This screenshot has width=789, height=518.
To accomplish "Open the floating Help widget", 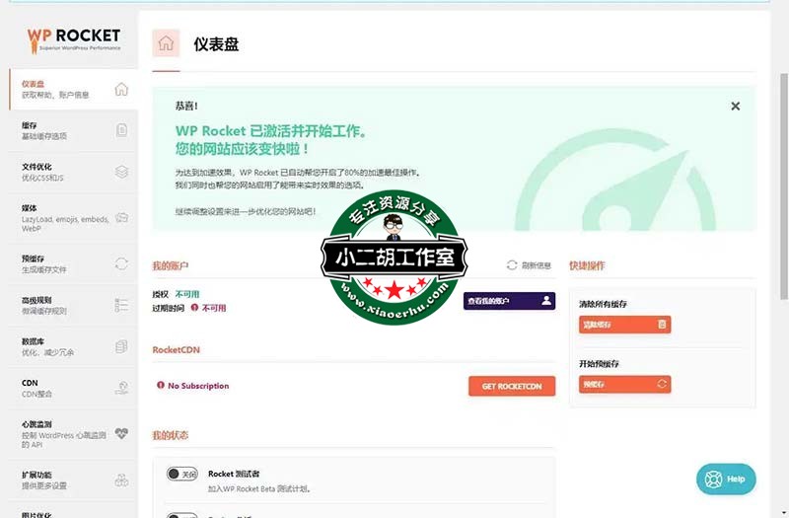I will (x=726, y=479).
